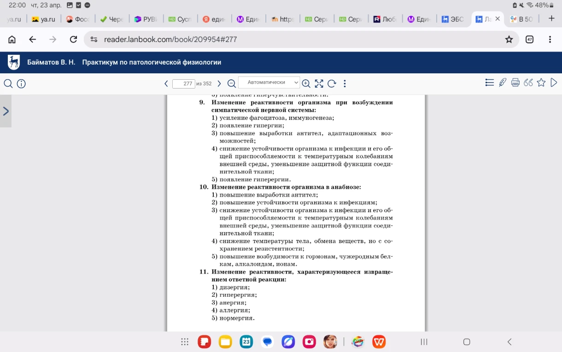The height and width of the screenshot is (352, 562).
Task: Open Android recent apps button
Action: tap(424, 342)
